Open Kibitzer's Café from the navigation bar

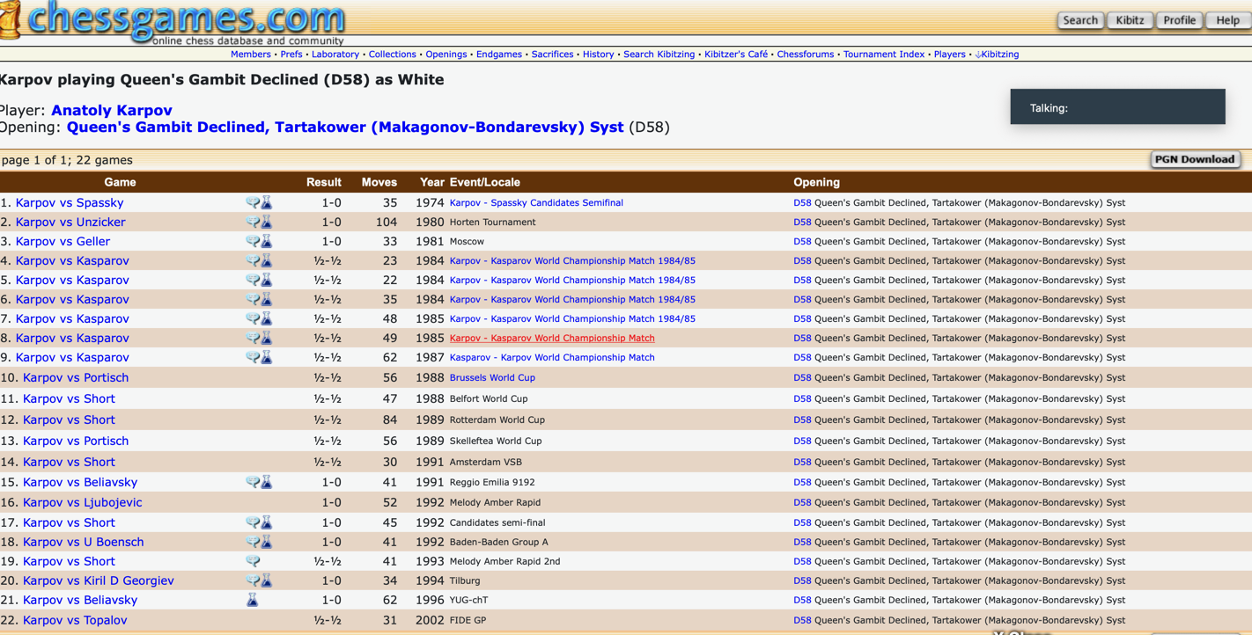tap(736, 55)
